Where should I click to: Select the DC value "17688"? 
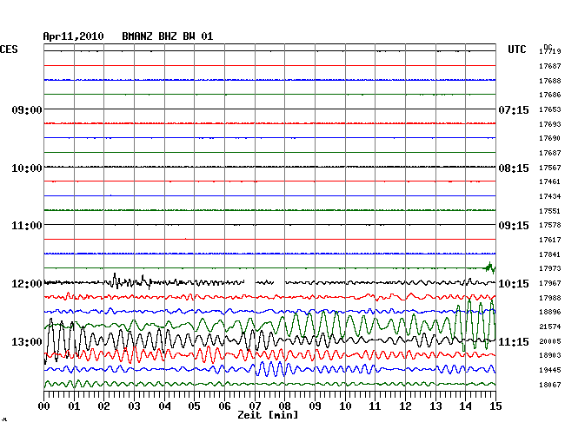[x=550, y=81]
